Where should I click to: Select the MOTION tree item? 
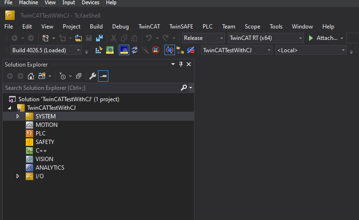(x=47, y=125)
